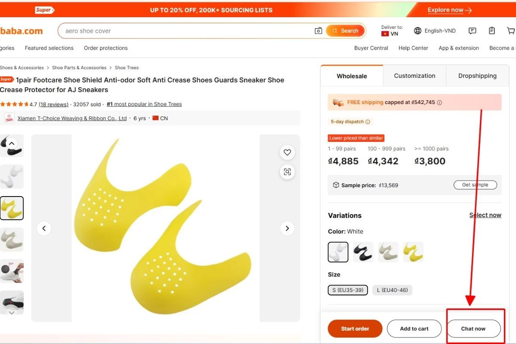Click the next arrow on the product carousel

287,228
